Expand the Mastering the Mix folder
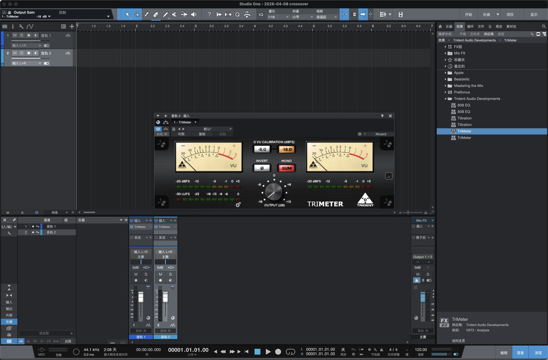Image resolution: width=548 pixels, height=360 pixels. pyautogui.click(x=445, y=86)
